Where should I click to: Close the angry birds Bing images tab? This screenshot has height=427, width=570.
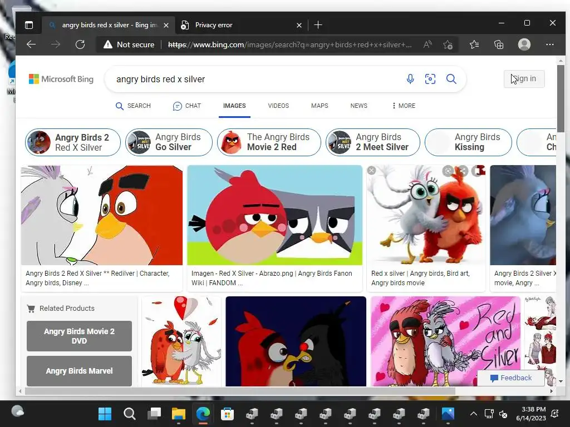click(x=166, y=25)
